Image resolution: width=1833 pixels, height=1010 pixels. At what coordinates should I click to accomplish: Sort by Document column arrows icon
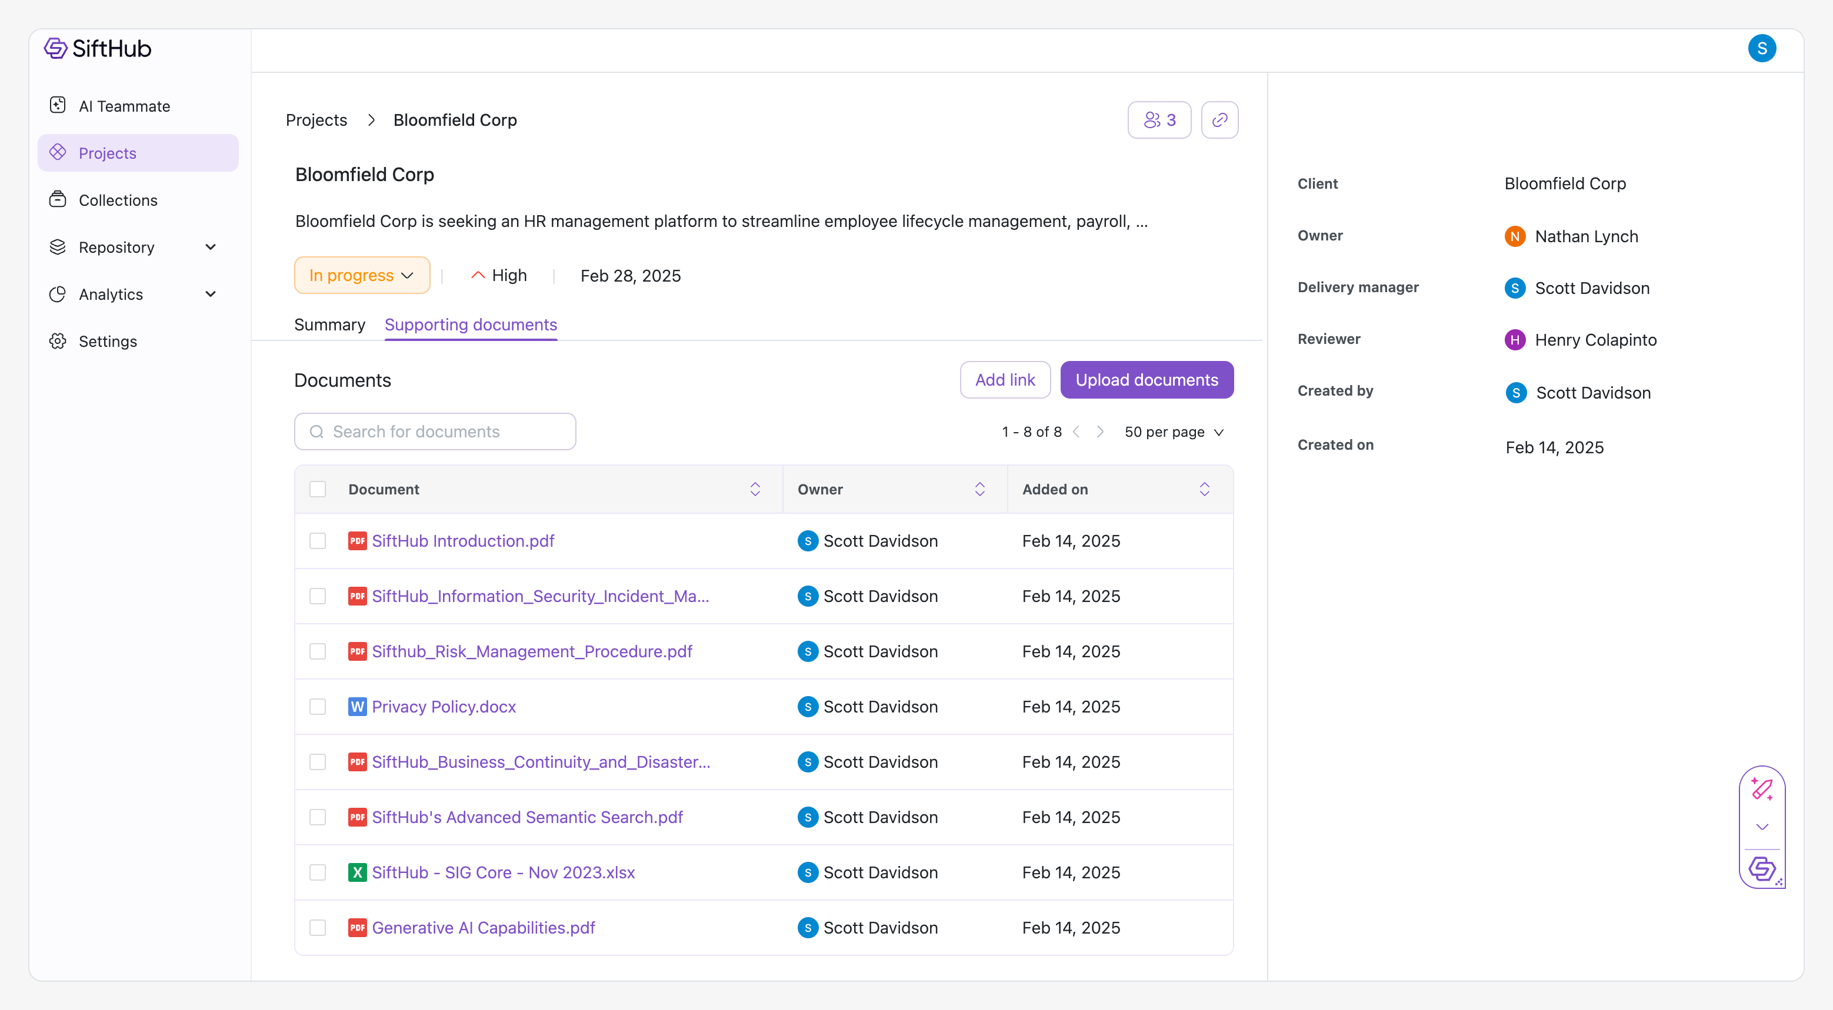[x=755, y=489]
